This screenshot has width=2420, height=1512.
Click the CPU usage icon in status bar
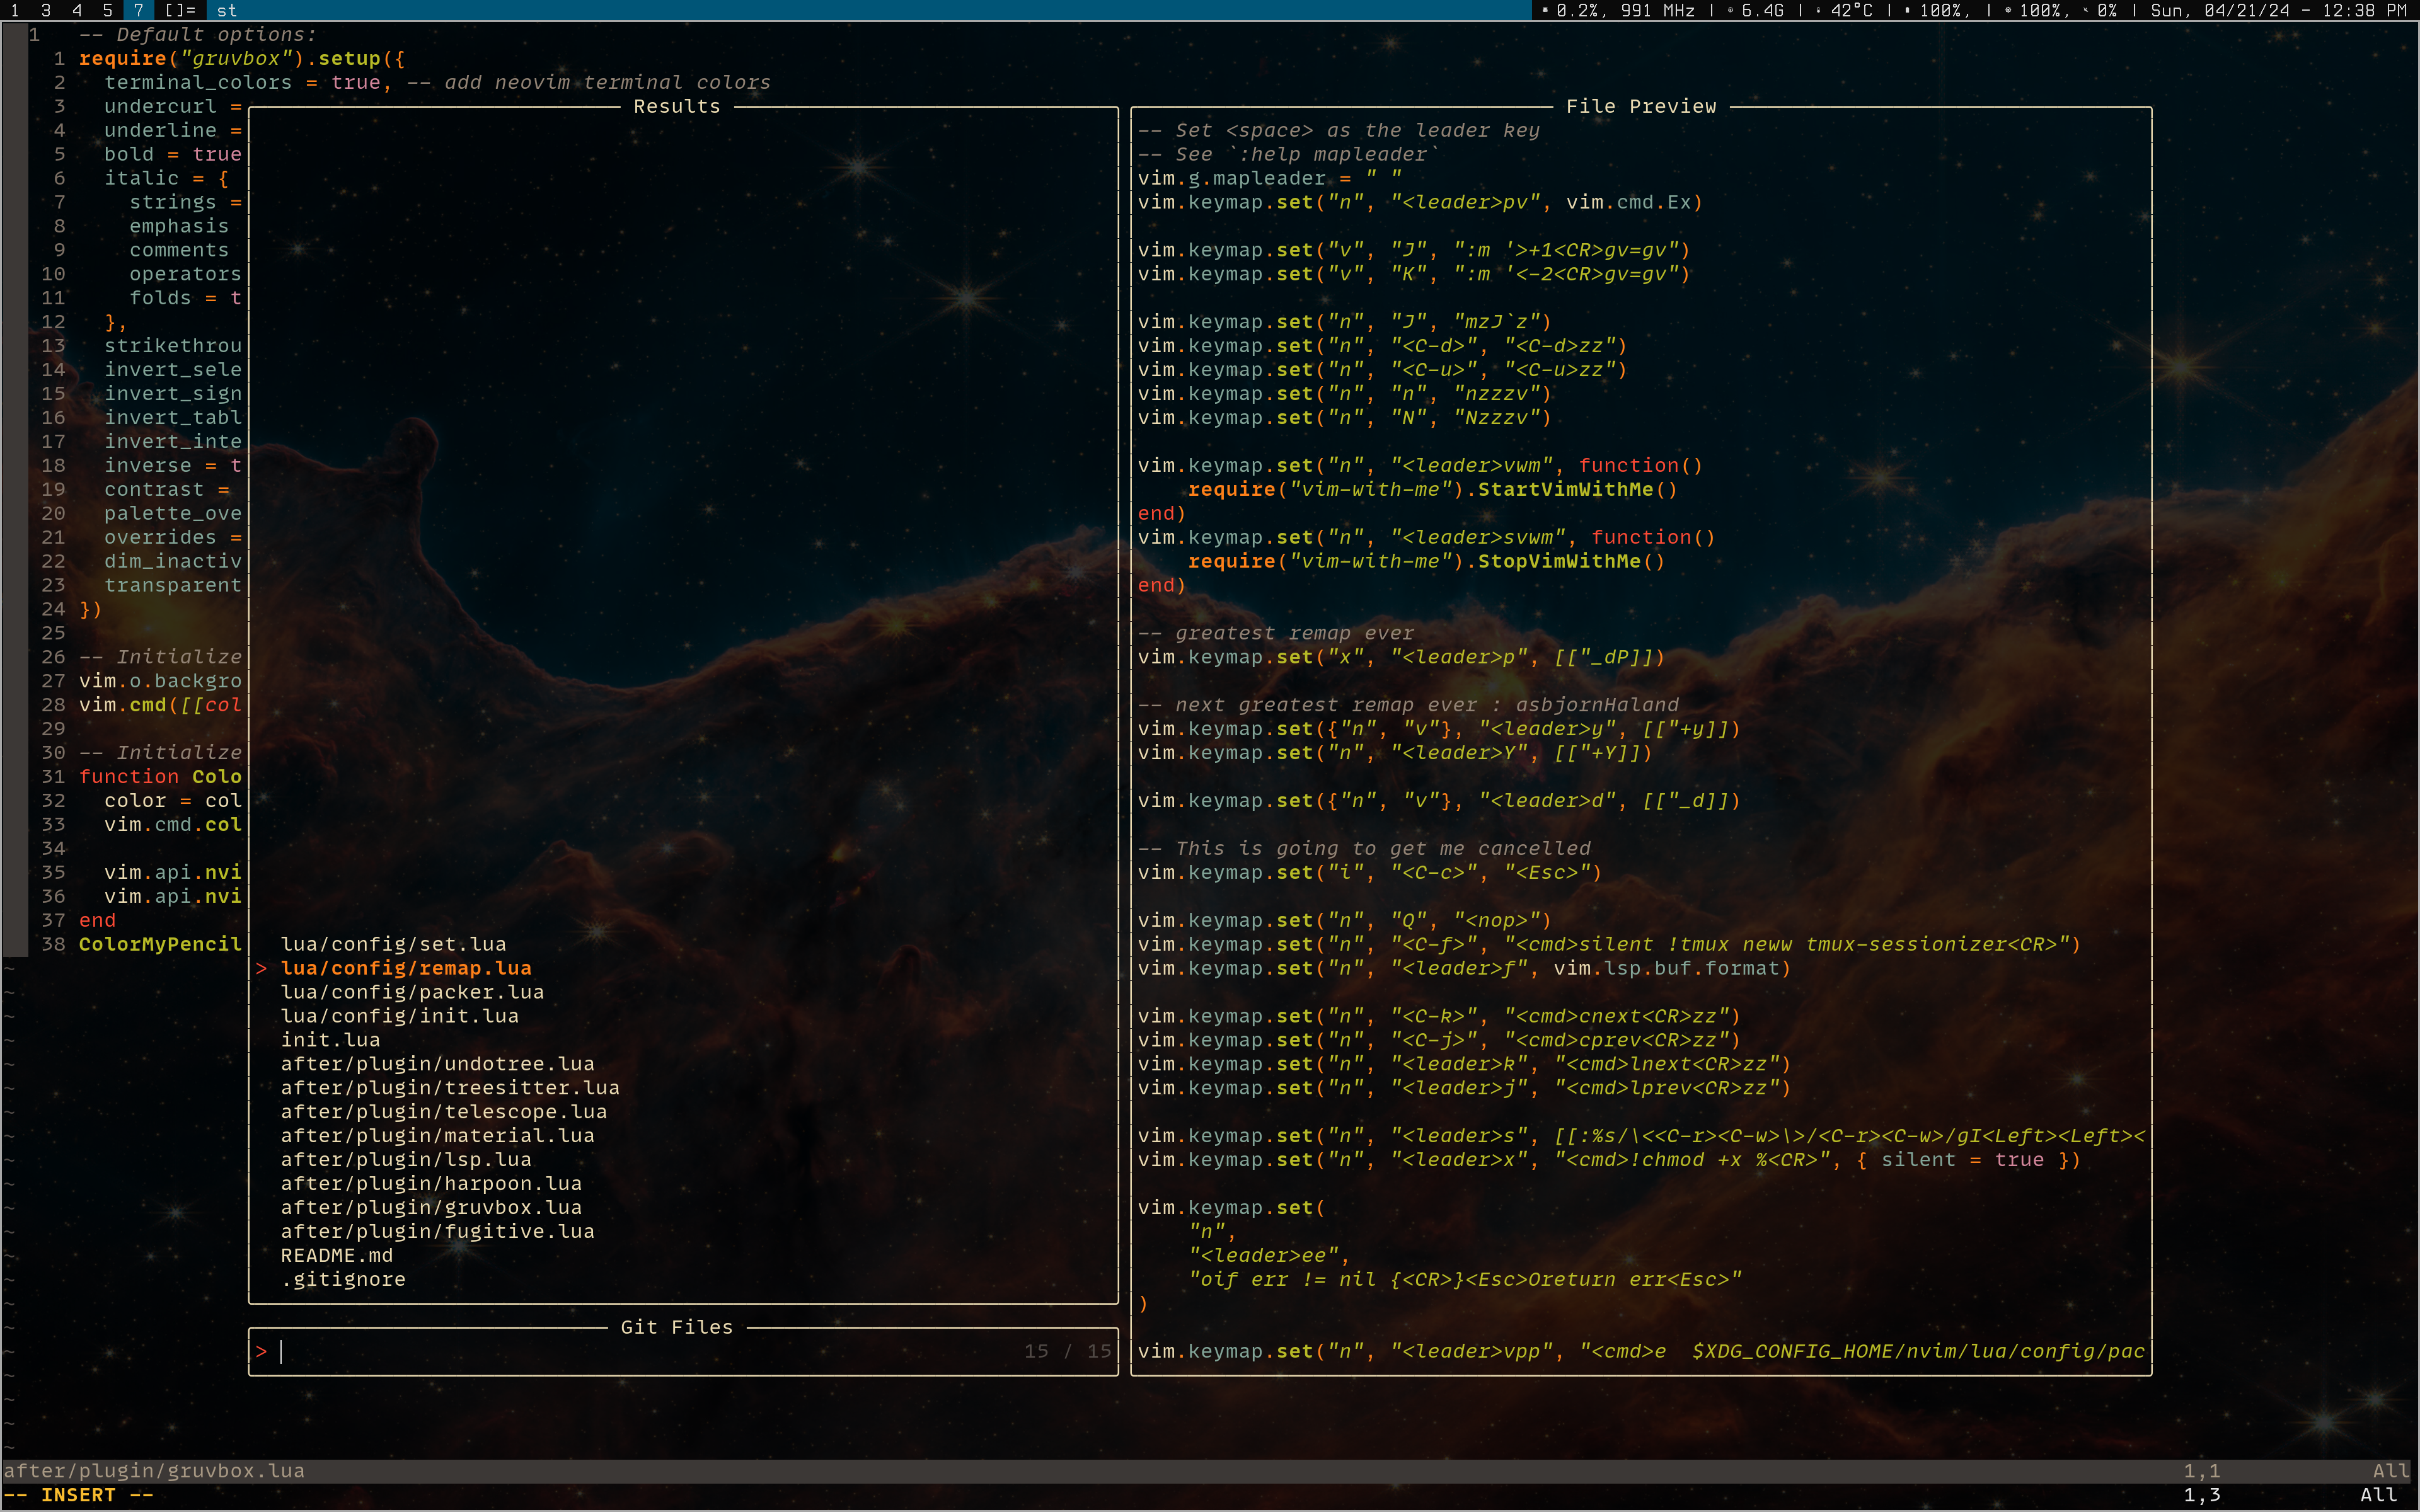coord(1545,10)
